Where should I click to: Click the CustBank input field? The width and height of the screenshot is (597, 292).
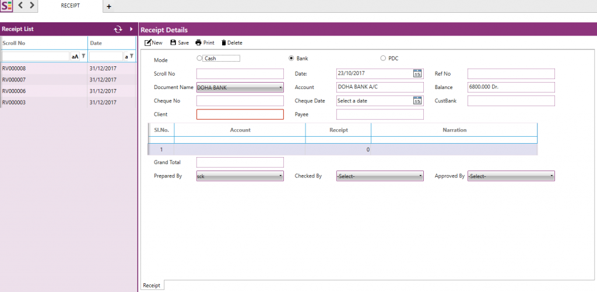click(x=511, y=101)
